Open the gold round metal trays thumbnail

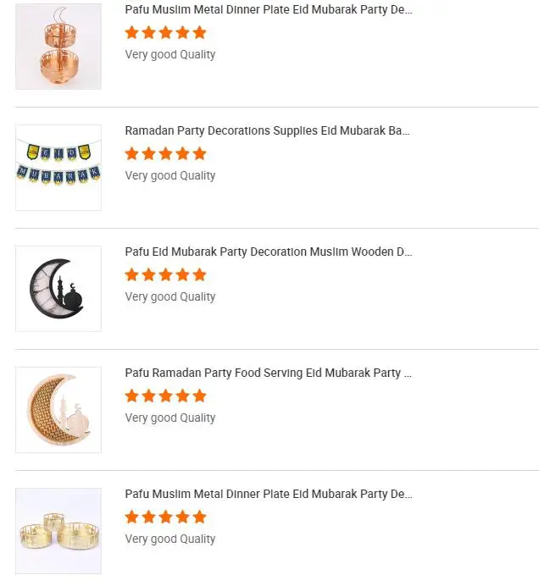(x=58, y=530)
